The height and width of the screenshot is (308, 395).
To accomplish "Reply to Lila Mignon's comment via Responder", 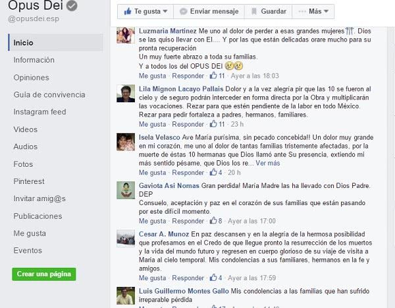I will [188, 124].
